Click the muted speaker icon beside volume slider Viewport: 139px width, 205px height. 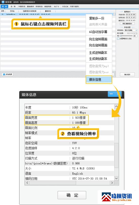118,36
